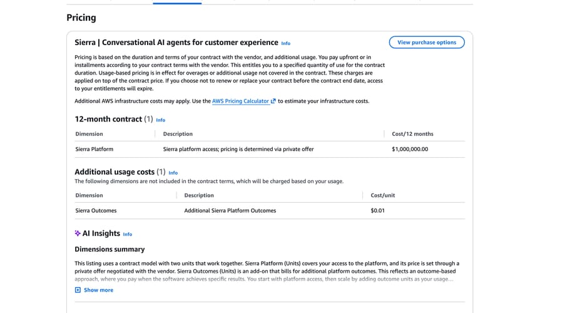This screenshot has width=563, height=313.
Task: Open Info link next to Additional usage costs
Action: pos(173,173)
